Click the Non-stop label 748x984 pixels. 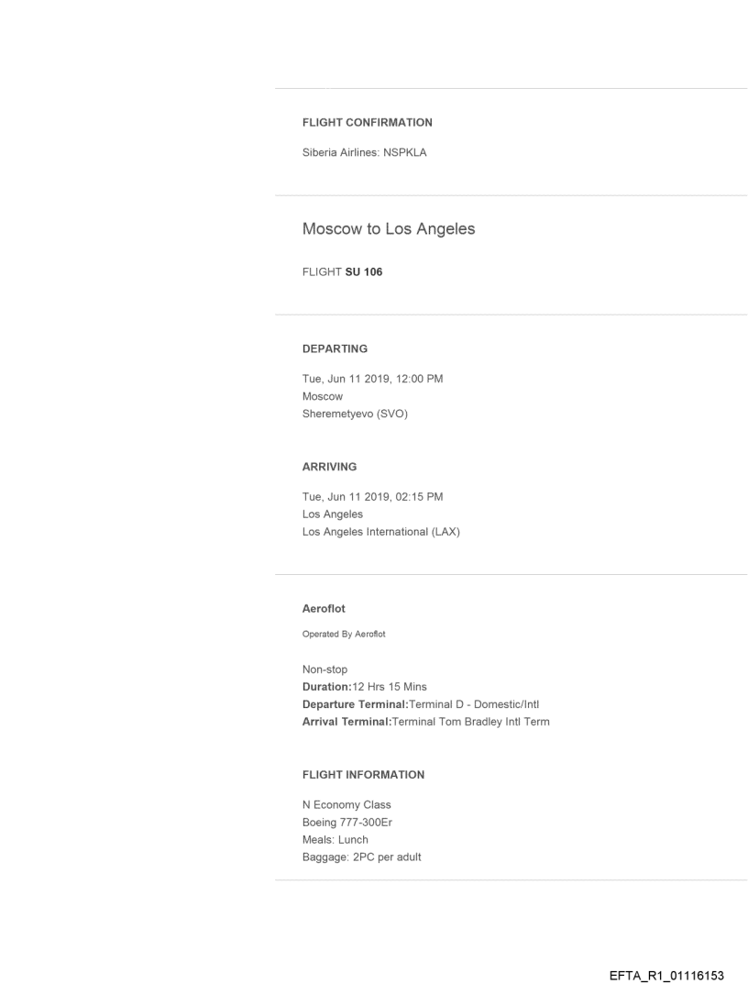tap(324, 669)
